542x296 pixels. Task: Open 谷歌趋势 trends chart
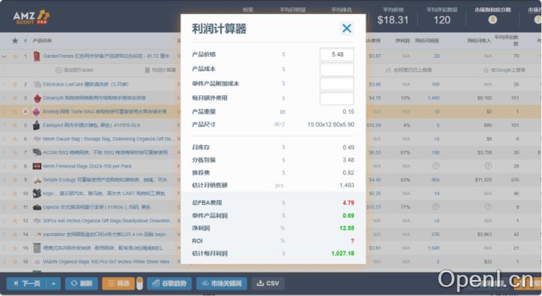170,283
